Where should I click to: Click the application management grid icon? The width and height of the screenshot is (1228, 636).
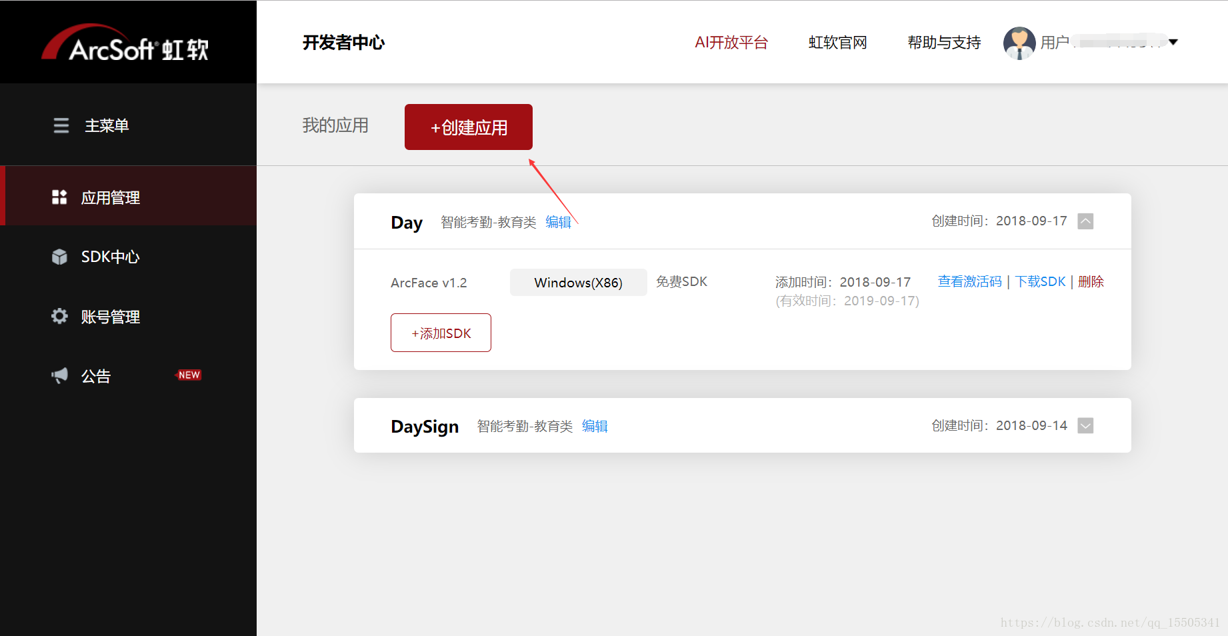pyautogui.click(x=59, y=197)
